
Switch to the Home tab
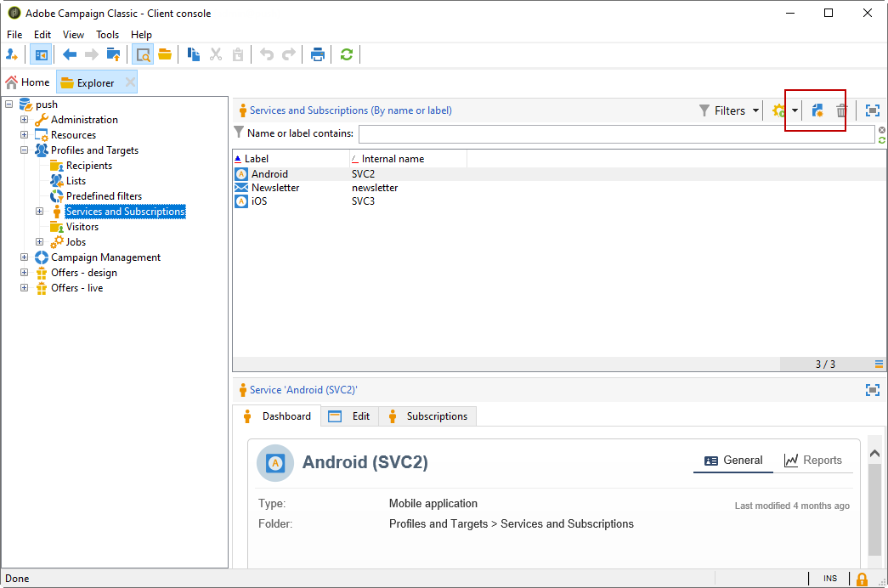28,82
